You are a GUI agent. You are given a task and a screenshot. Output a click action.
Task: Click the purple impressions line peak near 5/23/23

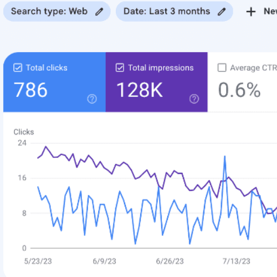click(46, 147)
